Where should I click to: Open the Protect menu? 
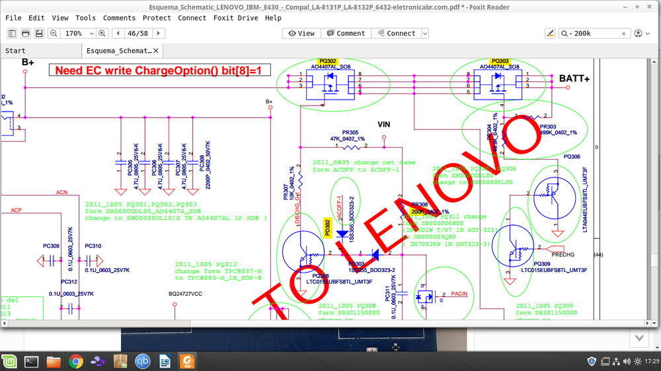click(157, 18)
